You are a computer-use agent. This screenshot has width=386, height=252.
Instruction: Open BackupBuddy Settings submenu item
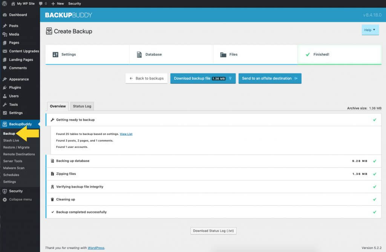(x=9, y=182)
